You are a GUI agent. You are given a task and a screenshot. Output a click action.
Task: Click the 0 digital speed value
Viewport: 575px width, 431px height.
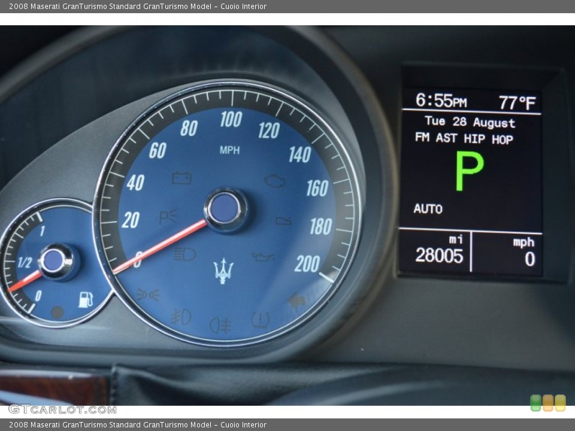530,259
